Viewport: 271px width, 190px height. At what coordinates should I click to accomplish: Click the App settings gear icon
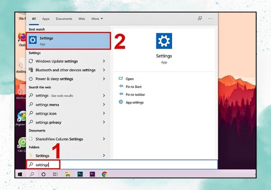click(x=121, y=102)
